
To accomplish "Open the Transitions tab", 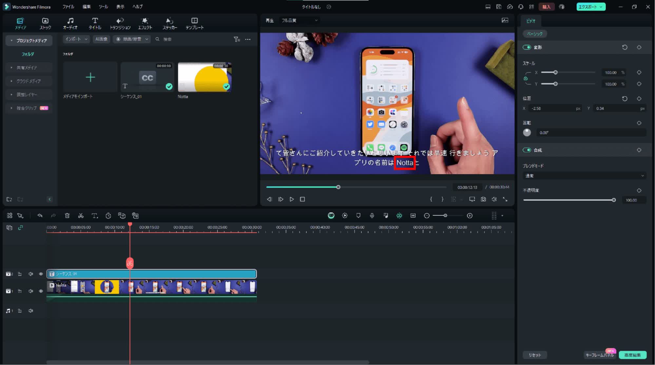I will click(120, 24).
